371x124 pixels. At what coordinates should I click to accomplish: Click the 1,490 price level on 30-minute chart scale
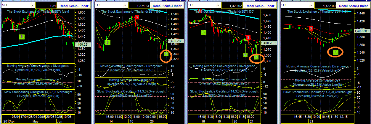coord(267,15)
